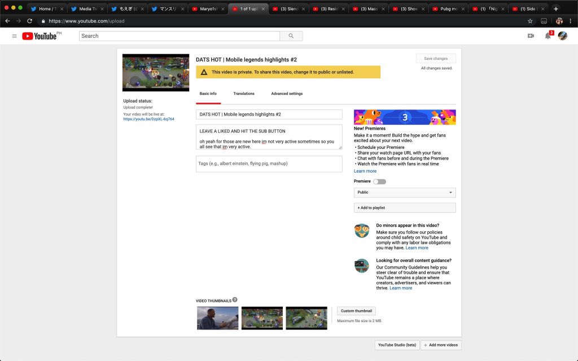Click the Tags input field

click(269, 164)
